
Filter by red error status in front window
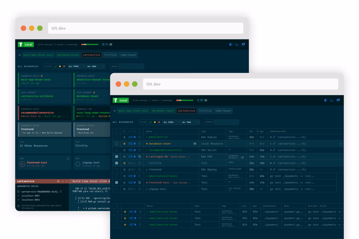tap(159, 122)
